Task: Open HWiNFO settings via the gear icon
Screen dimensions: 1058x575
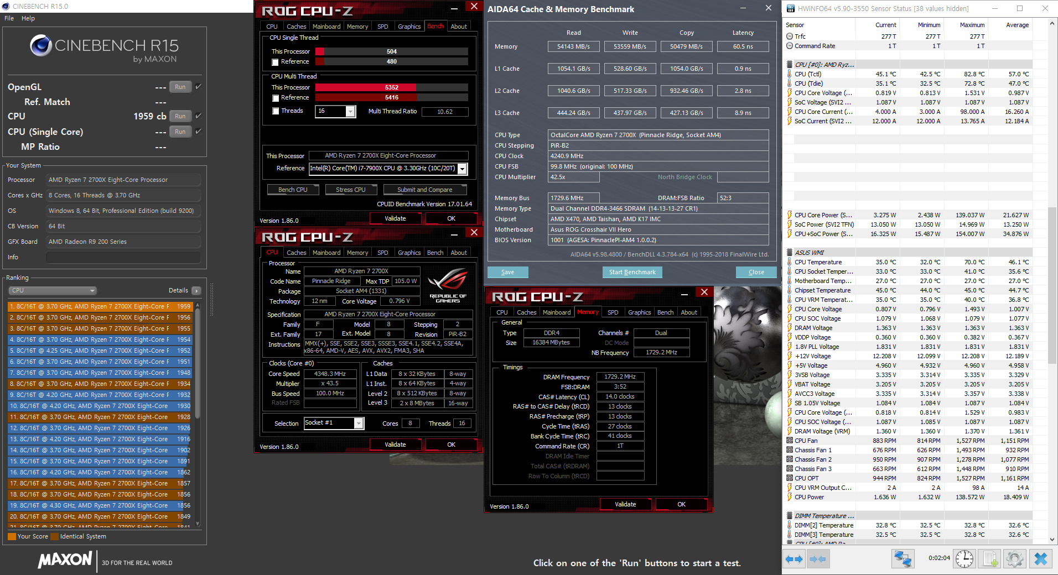Action: click(1015, 558)
